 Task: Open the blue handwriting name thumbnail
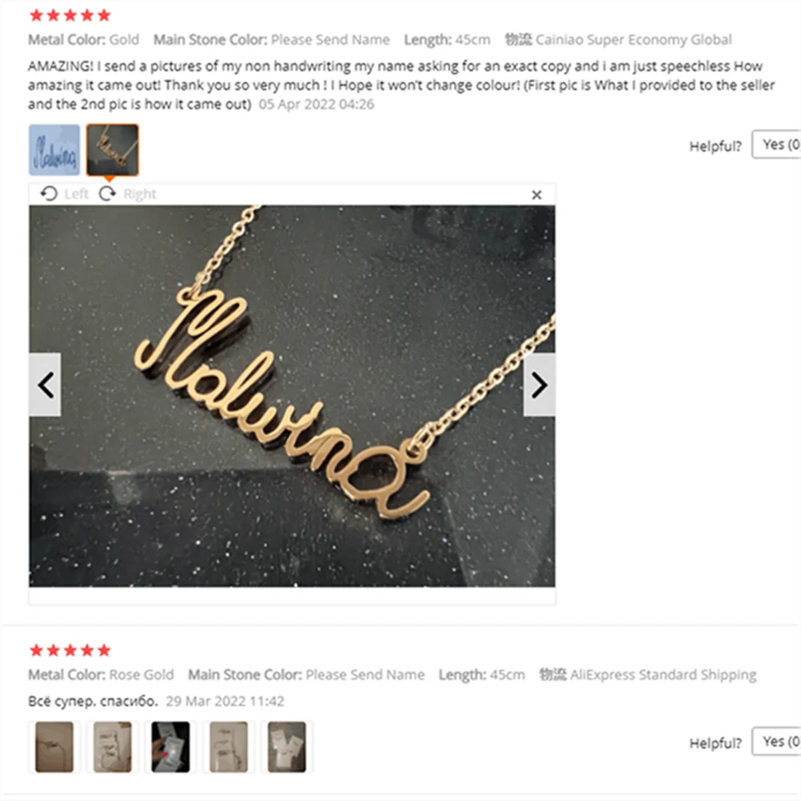(54, 149)
